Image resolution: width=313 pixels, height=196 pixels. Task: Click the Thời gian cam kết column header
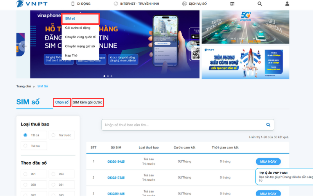(x=225, y=147)
